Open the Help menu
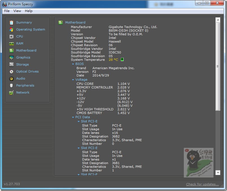Image resolution: width=227 pixels, height=191 pixels. tap(29, 11)
